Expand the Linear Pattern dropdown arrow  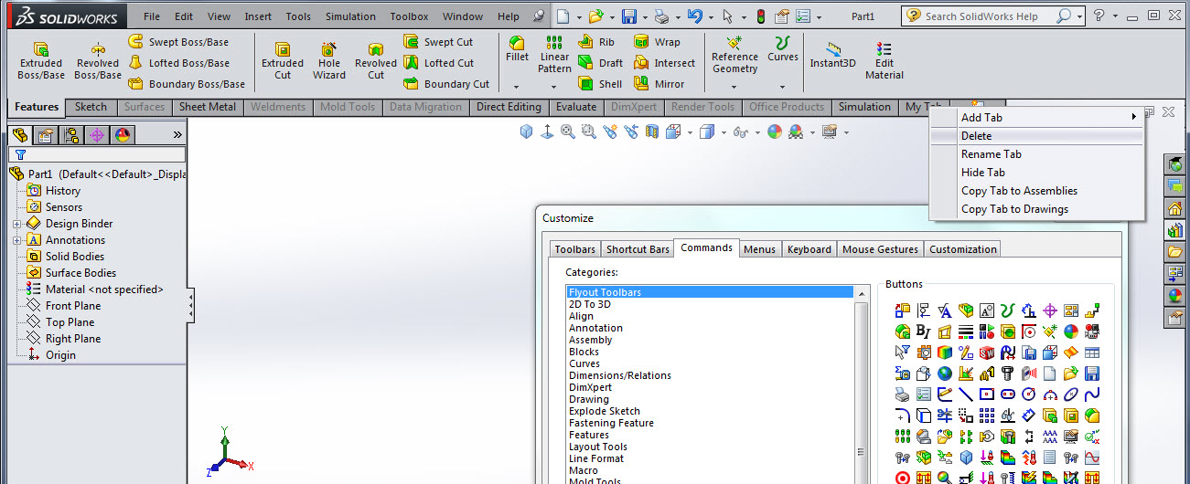tap(554, 88)
